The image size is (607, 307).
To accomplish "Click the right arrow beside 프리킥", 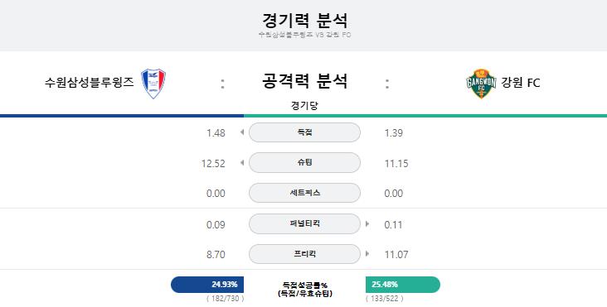I will point(367,254).
